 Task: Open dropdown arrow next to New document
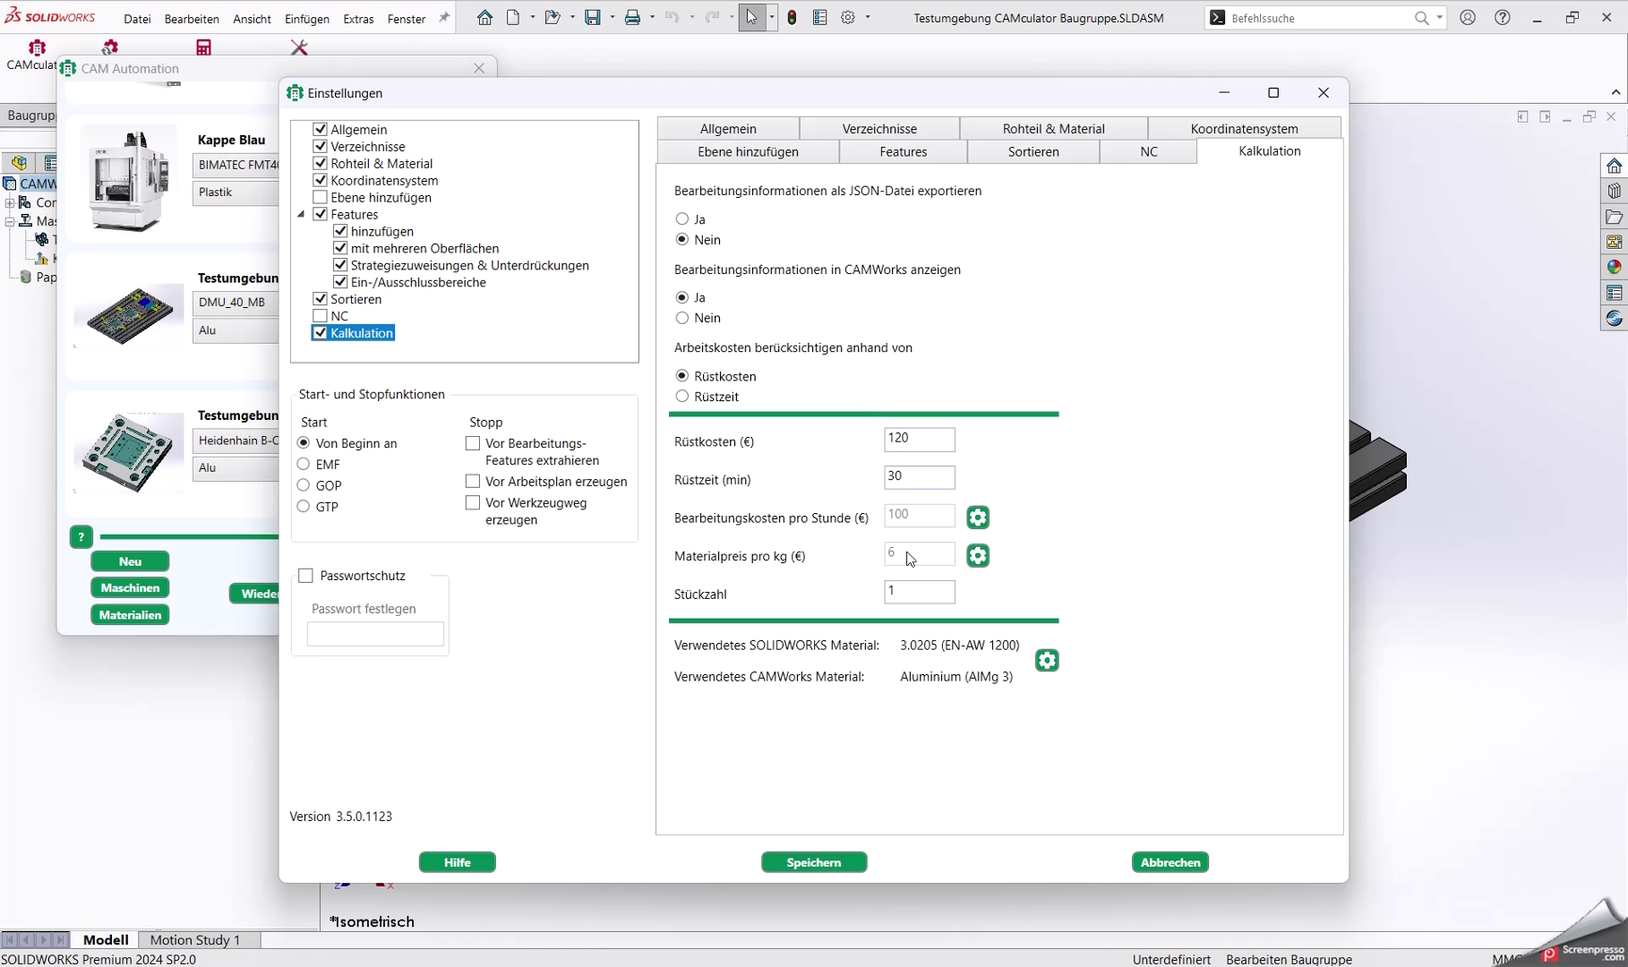click(x=533, y=17)
